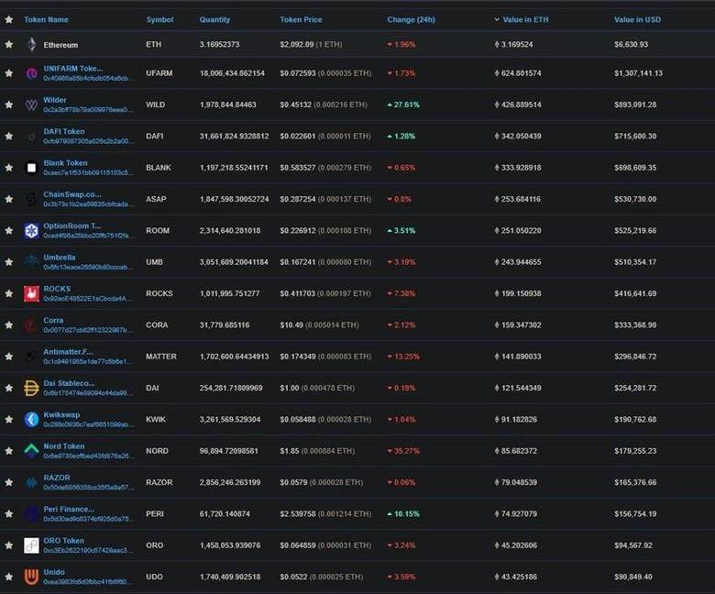Click the $10.49 Corra token price
Screen dimensions: 715x594
point(291,325)
